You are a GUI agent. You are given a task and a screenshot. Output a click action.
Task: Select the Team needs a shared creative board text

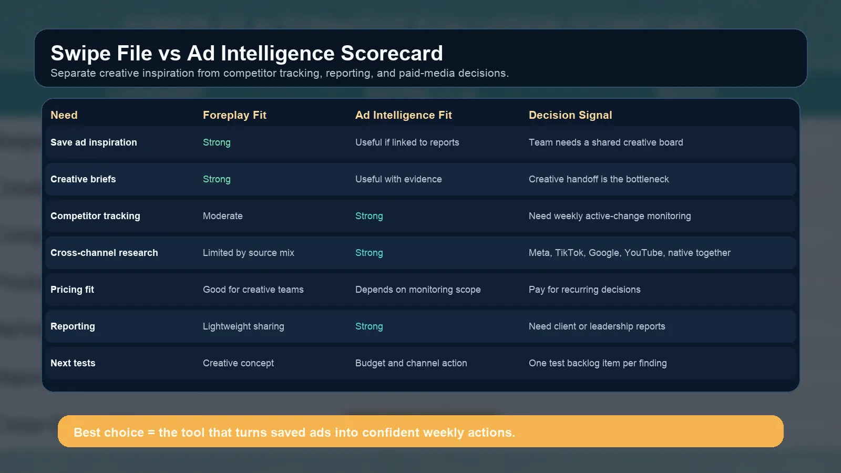[x=606, y=142]
